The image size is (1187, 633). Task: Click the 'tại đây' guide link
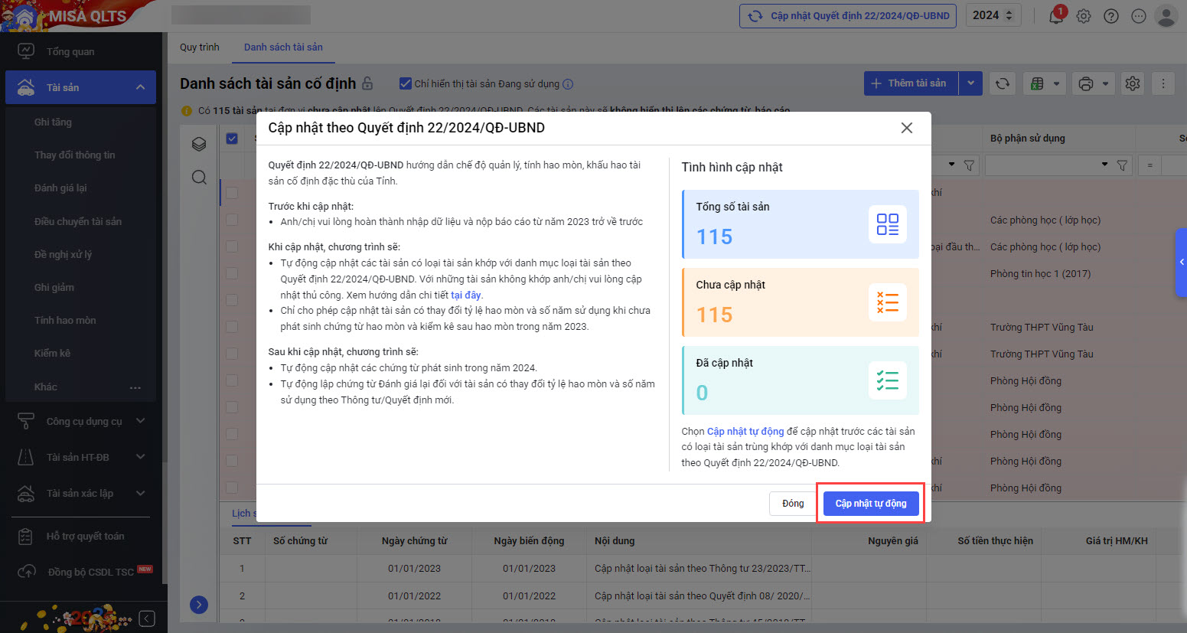[x=465, y=295]
